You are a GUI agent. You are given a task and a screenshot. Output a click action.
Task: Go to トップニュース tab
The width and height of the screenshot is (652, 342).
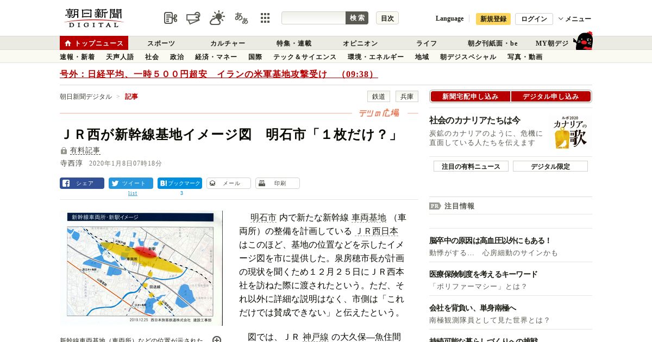tap(94, 43)
